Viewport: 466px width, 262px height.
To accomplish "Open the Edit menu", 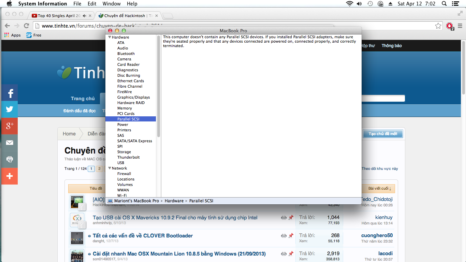I will [x=92, y=4].
